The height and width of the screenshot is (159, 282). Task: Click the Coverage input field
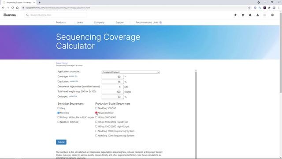point(113,77)
